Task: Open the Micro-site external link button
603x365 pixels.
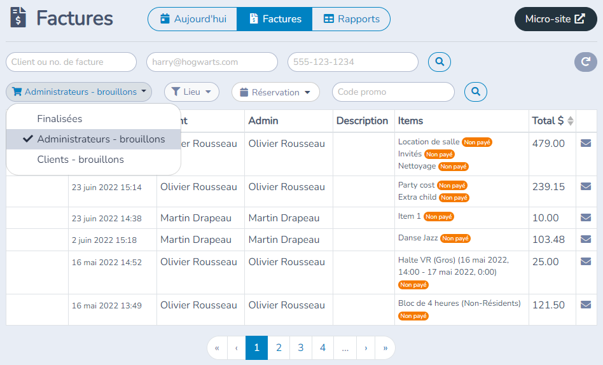Action: (x=556, y=19)
